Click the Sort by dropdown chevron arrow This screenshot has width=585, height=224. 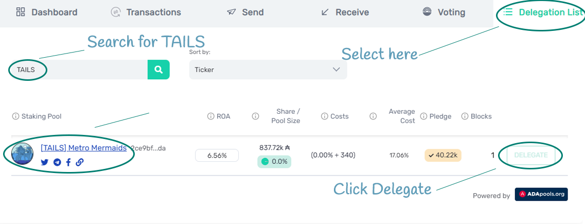pos(336,70)
